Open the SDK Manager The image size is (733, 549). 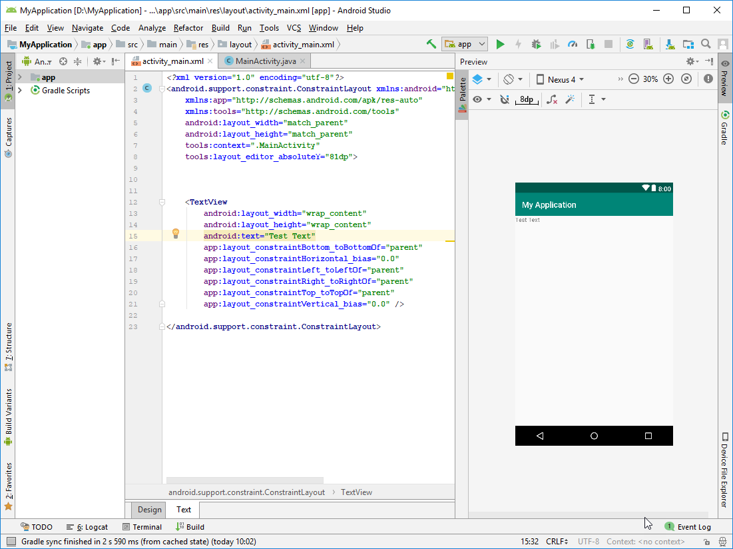point(670,44)
